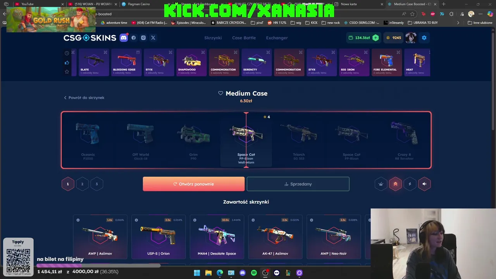Viewport: 496px width, 279px height.
Task: Click info icon on M4A4 Desolate Space card
Action: pos(195,220)
